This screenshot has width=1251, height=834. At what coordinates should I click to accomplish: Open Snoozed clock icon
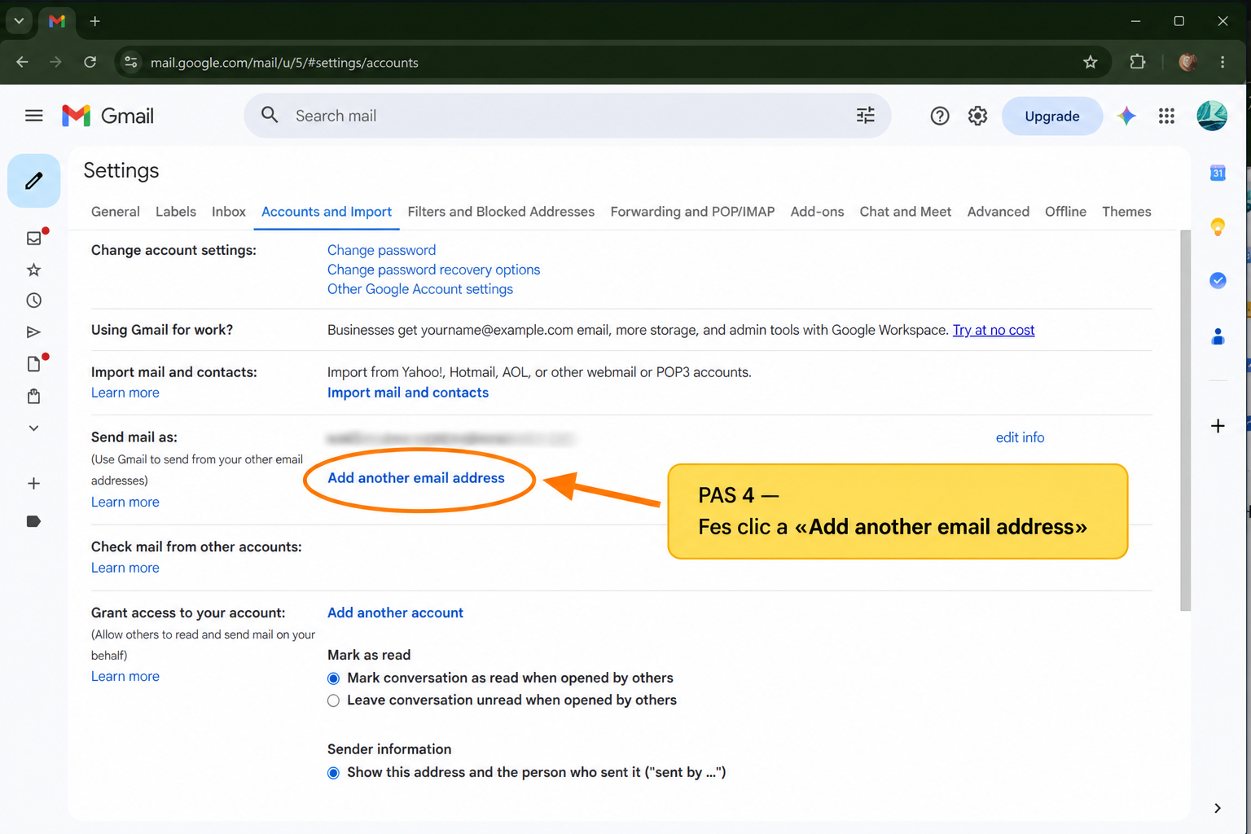(33, 301)
